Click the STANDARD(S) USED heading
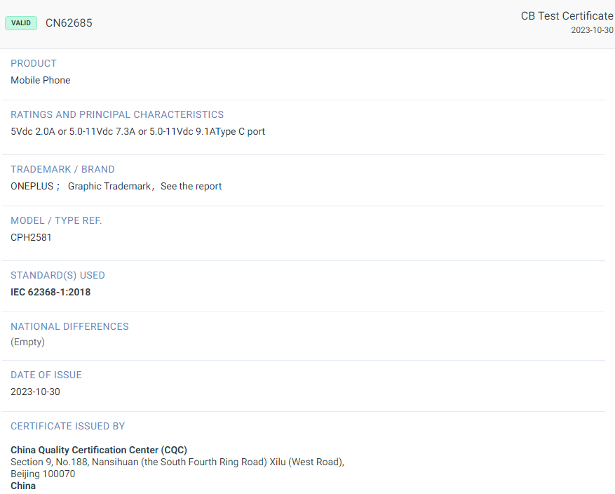615x494 pixels. [58, 276]
